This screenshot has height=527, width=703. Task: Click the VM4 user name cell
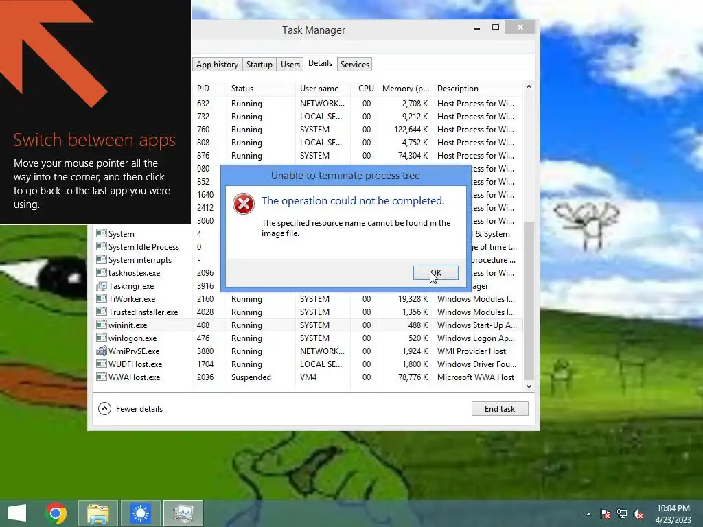(308, 377)
